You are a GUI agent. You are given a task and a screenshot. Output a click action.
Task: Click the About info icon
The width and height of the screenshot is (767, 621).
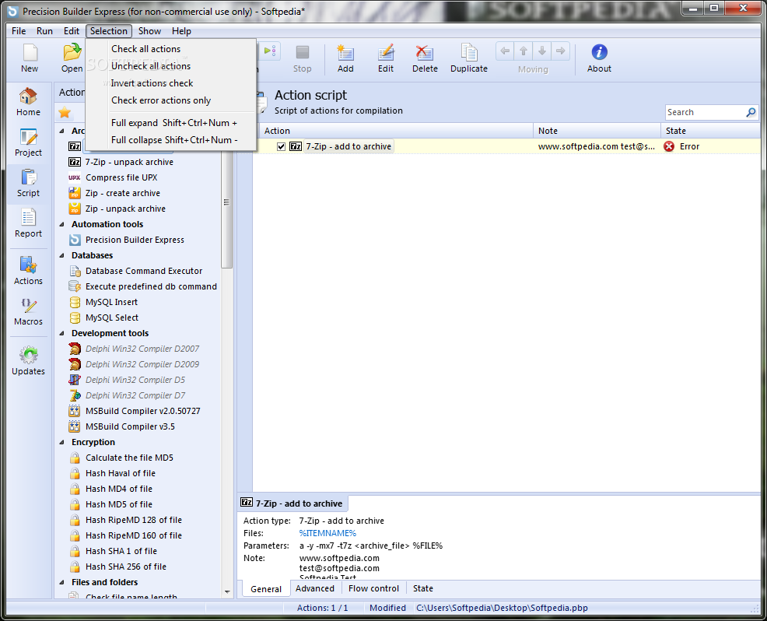[599, 52]
